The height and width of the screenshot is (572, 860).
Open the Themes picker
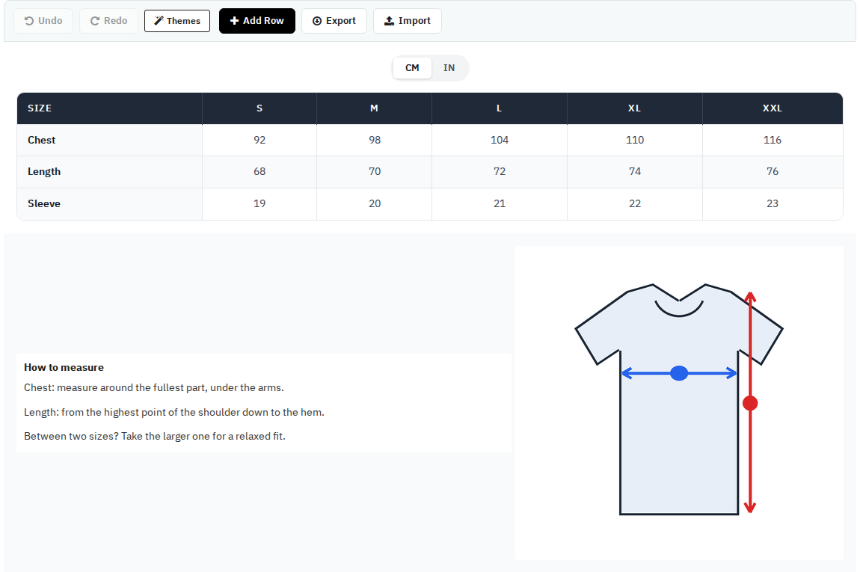click(177, 21)
